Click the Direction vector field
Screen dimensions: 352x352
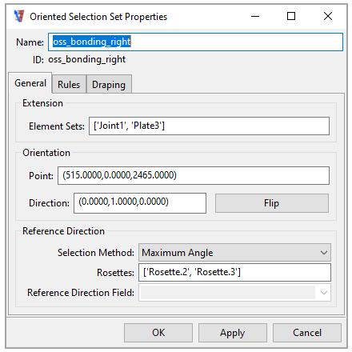pos(140,203)
